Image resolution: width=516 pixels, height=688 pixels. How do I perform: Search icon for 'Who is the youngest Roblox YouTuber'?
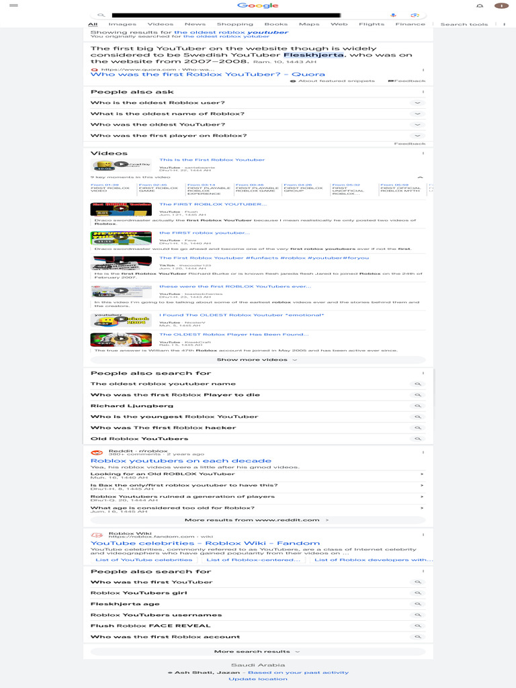click(x=418, y=417)
